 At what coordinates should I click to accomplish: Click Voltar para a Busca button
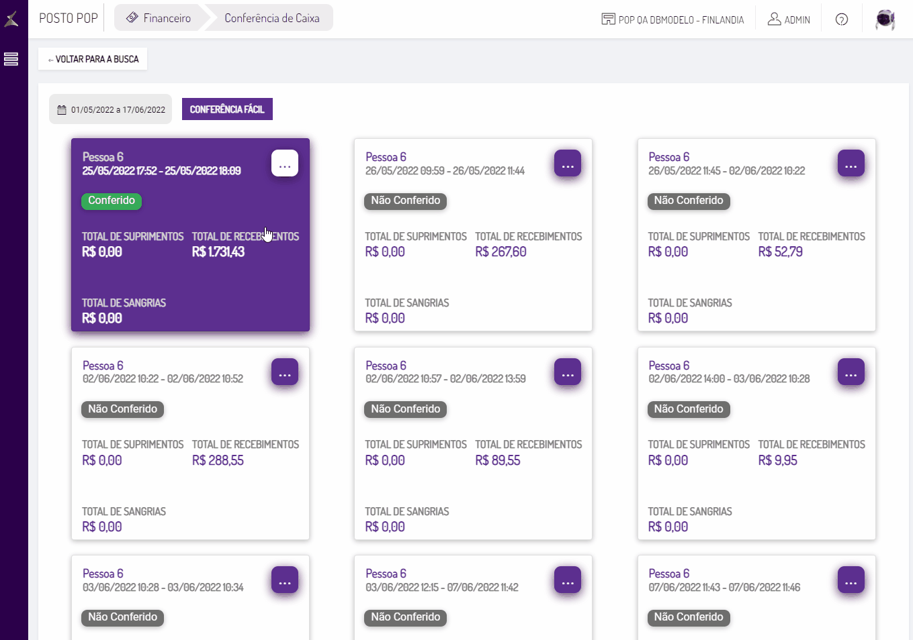tap(93, 59)
